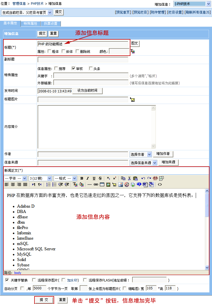The height and width of the screenshot is (304, 212).
Task: Expand the 选择作者 dropdown
Action: 141,154
